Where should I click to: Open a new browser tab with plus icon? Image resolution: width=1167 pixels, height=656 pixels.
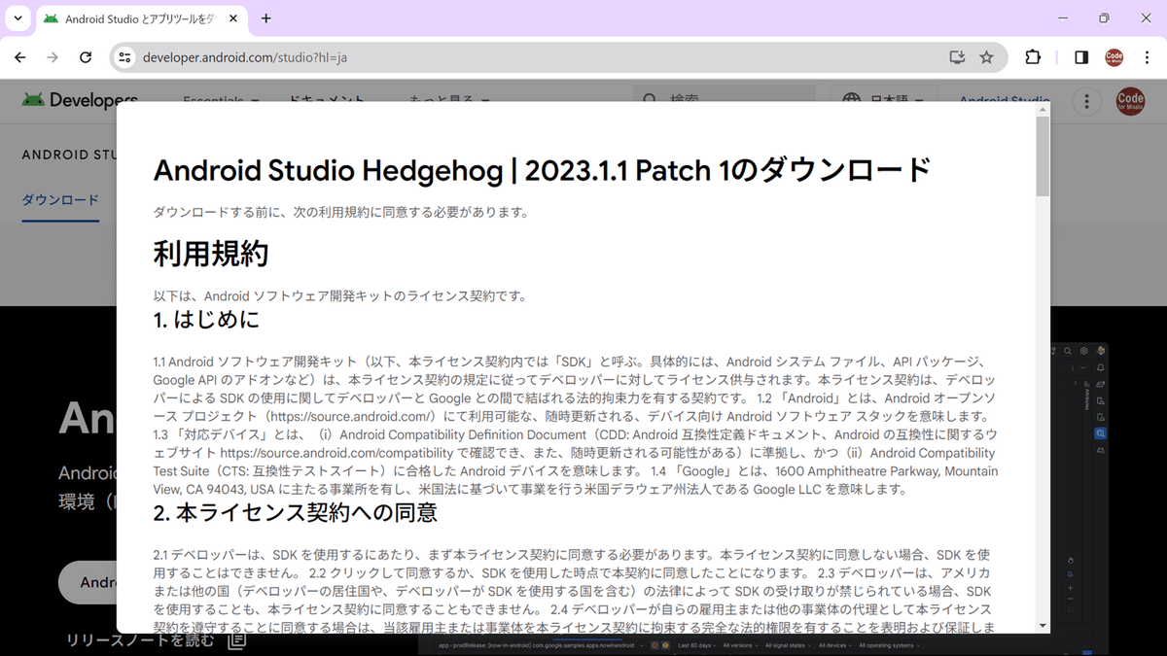(x=266, y=18)
